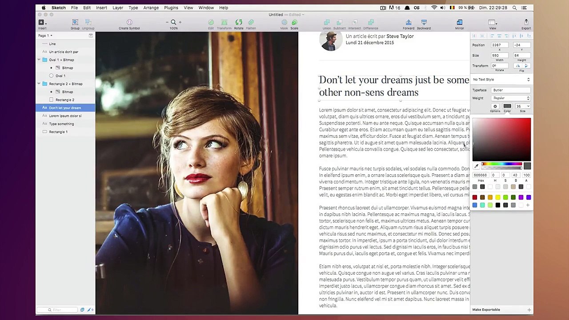
Task: Flip the layer vertically
Action: [526, 66]
